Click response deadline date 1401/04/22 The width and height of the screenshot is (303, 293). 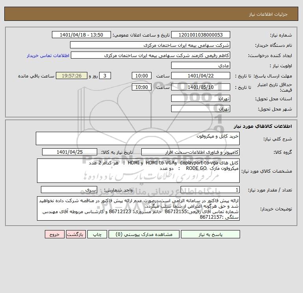201,76
